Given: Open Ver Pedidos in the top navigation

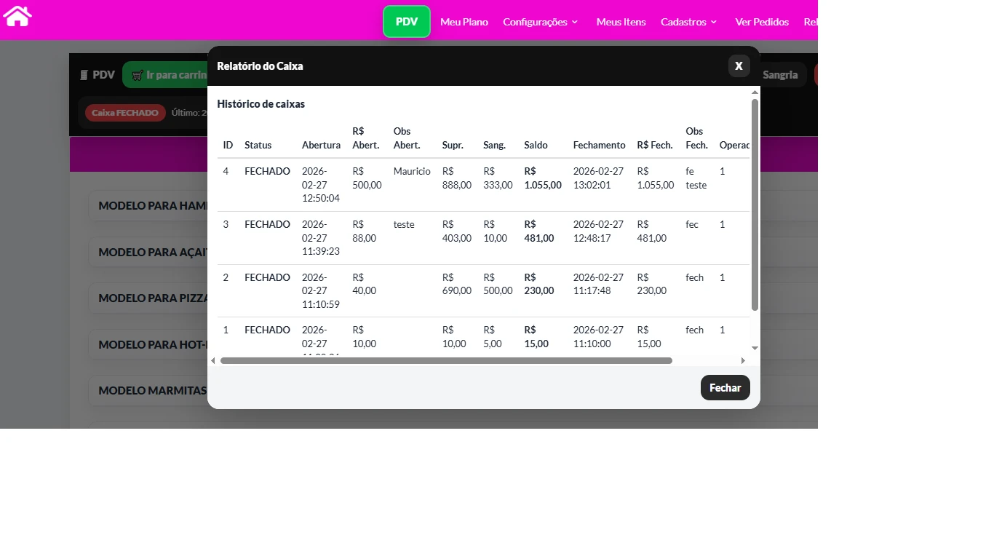Looking at the screenshot, I should [x=762, y=22].
